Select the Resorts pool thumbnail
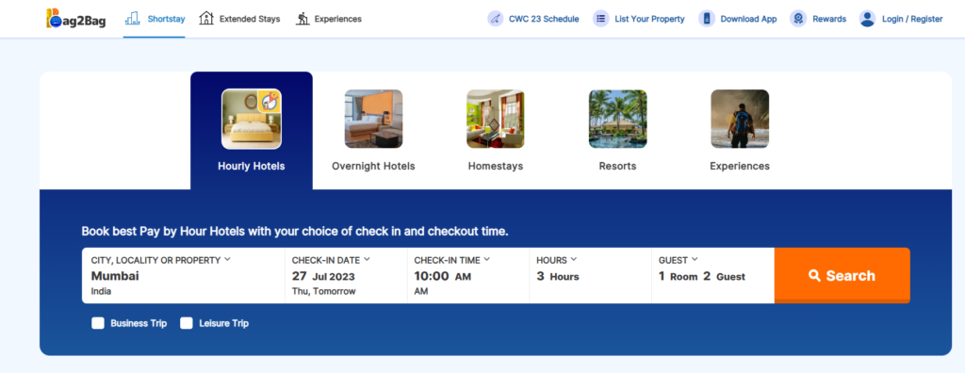The height and width of the screenshot is (373, 965). (618, 119)
